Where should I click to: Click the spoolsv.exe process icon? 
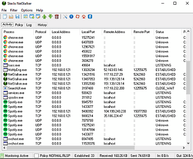(6, 98)
